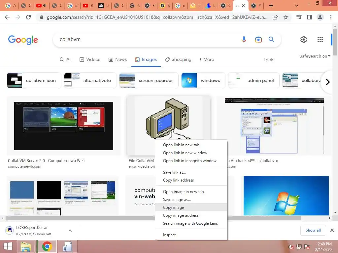Bookmark this page with the star
The image size is (338, 253).
coord(286,17)
